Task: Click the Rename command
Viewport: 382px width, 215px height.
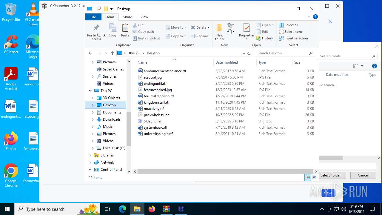Action: [200, 36]
